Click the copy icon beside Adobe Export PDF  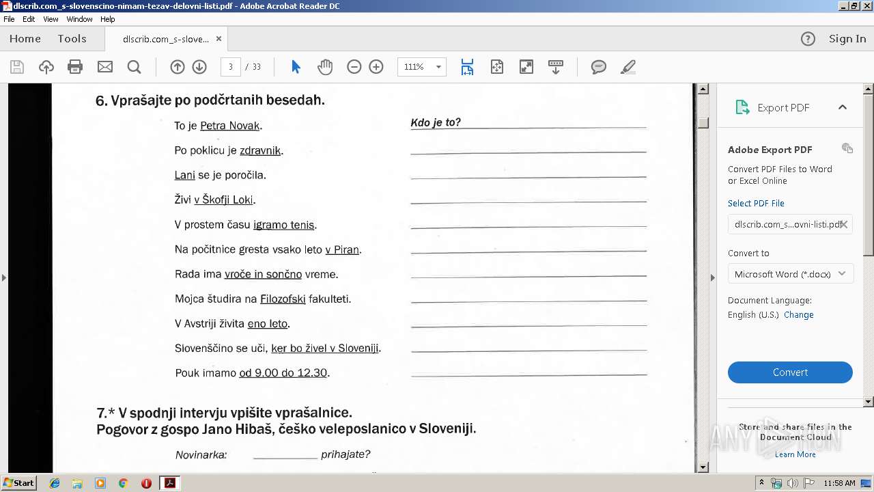point(847,148)
